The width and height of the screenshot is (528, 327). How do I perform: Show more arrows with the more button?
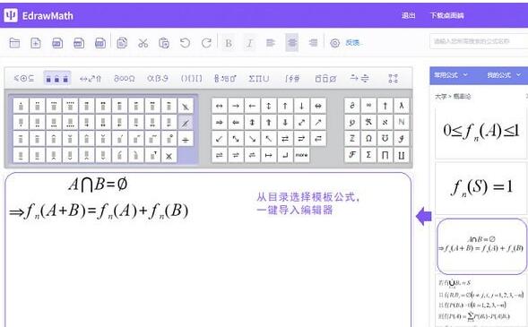click(x=302, y=155)
